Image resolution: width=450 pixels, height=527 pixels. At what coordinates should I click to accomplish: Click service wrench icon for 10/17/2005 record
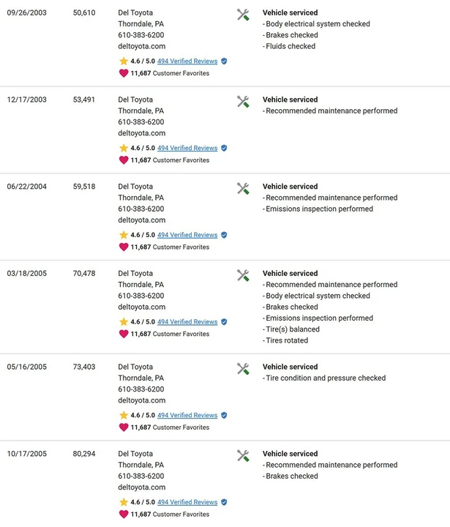[243, 456]
